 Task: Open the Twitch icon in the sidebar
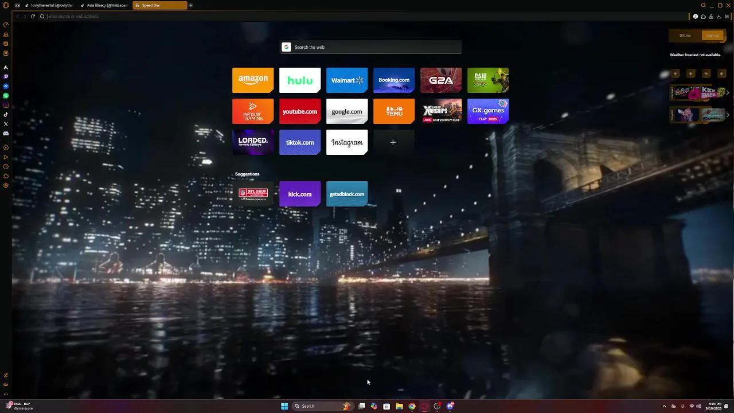click(6, 76)
